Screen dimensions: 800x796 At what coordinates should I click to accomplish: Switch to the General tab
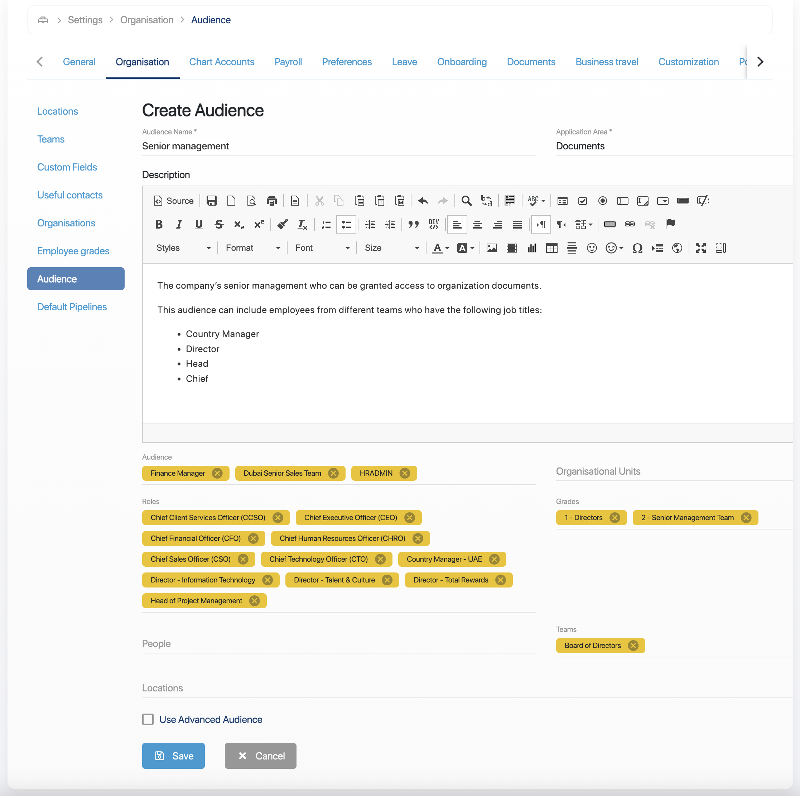tap(79, 62)
